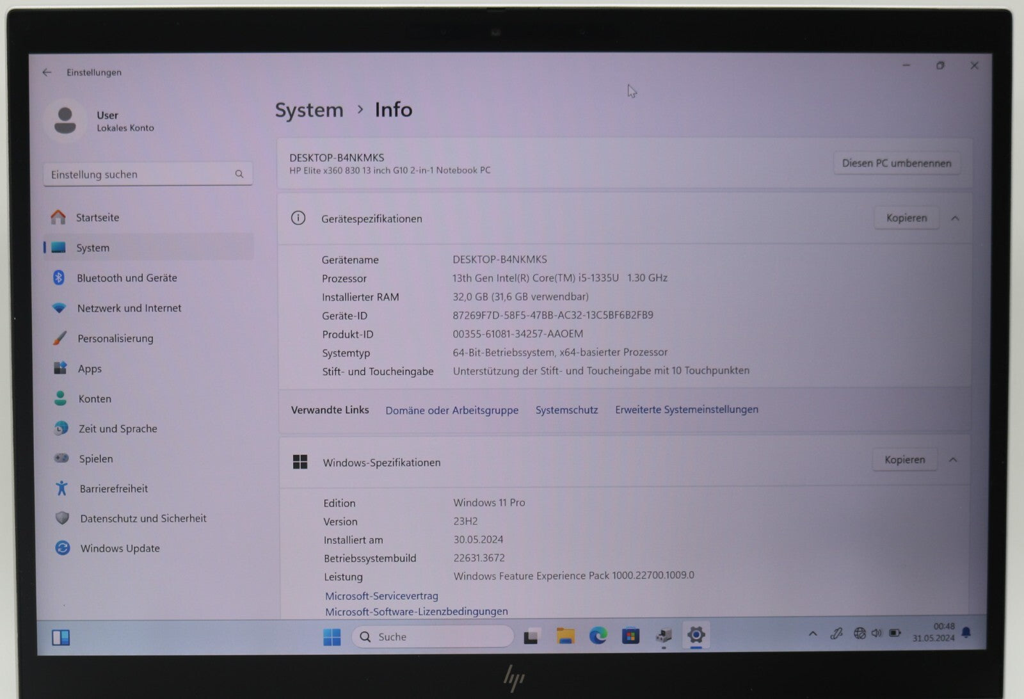1024x699 pixels.
Task: Click the Gerätename value in Gerätespezifikationen
Action: (x=500, y=259)
